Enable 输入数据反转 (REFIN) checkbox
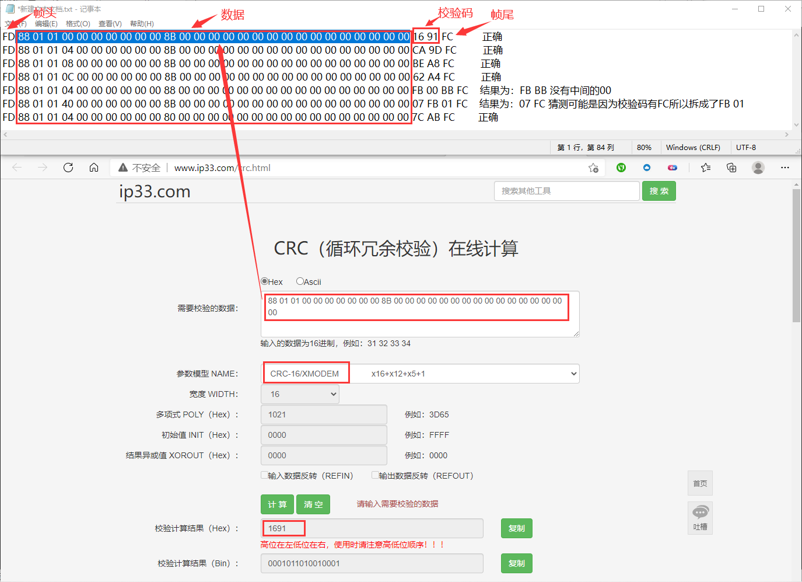 point(264,475)
